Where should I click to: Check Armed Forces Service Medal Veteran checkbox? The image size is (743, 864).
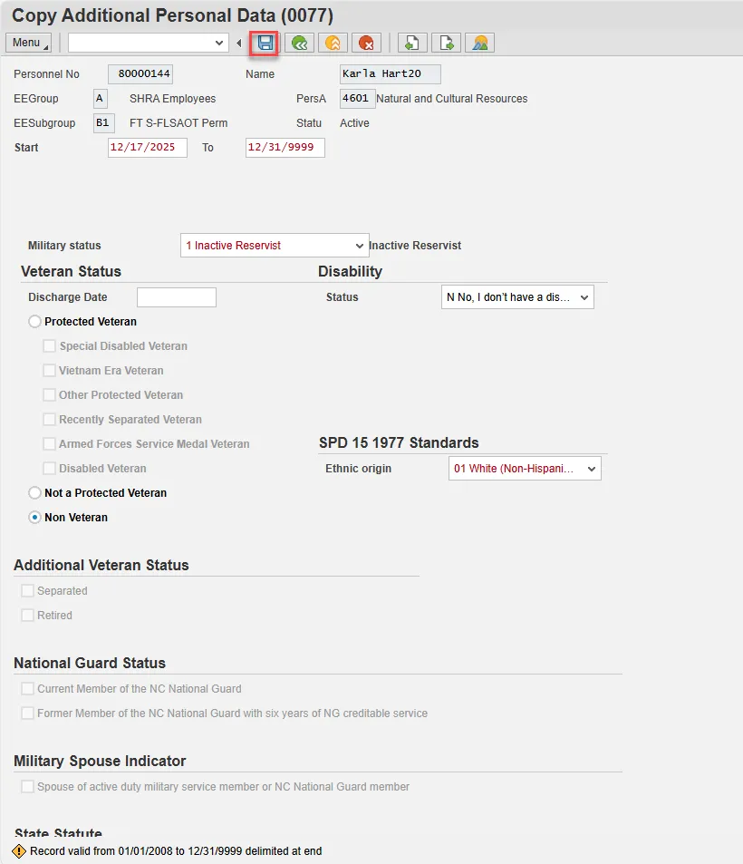pos(50,444)
